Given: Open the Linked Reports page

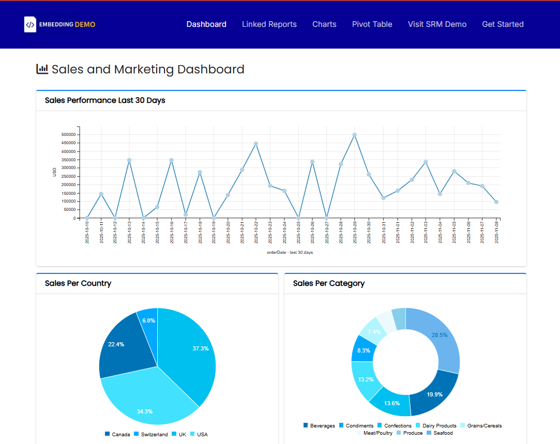Looking at the screenshot, I should [269, 24].
